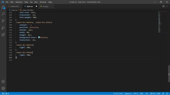Click Ln 121, Col 2 in status bar

pyautogui.click(x=118, y=93)
